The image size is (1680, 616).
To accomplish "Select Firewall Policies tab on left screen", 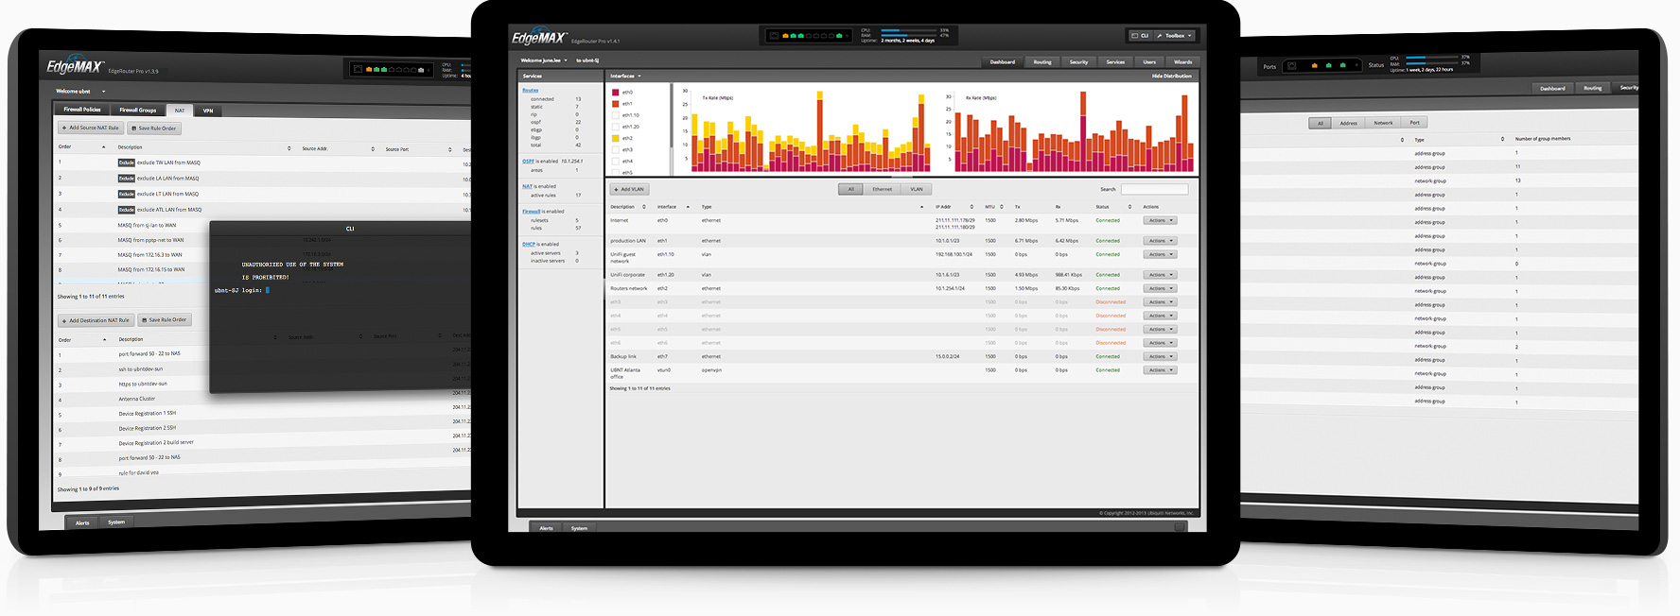I will point(82,110).
